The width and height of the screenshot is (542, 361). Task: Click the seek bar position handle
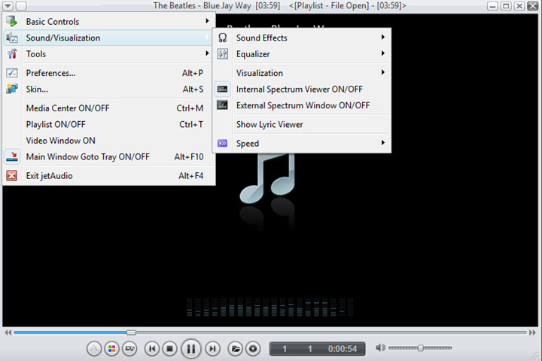pyautogui.click(x=131, y=332)
